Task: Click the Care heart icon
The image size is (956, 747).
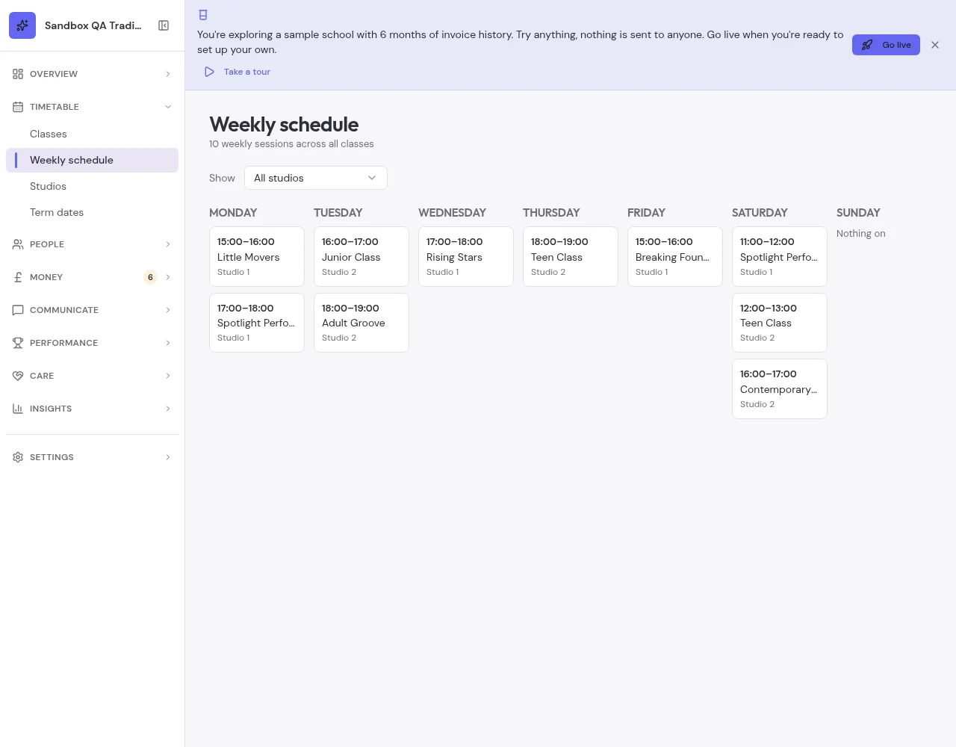Action: [x=18, y=376]
